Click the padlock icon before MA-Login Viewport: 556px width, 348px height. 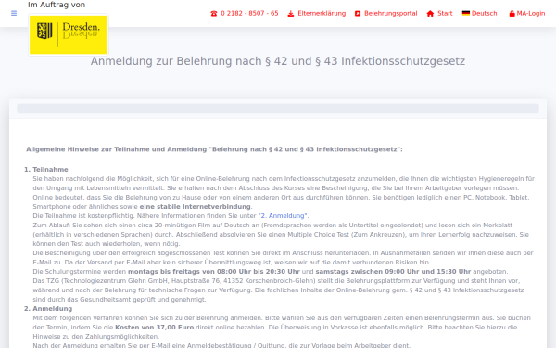pos(512,14)
